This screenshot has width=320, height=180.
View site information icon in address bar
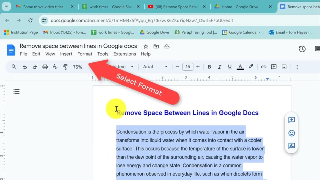tap(44, 20)
